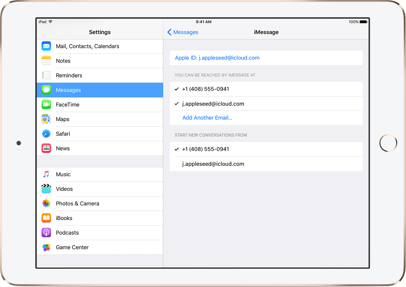The height and width of the screenshot is (287, 406).
Task: Click the Game Center icon
Action: 46,247
